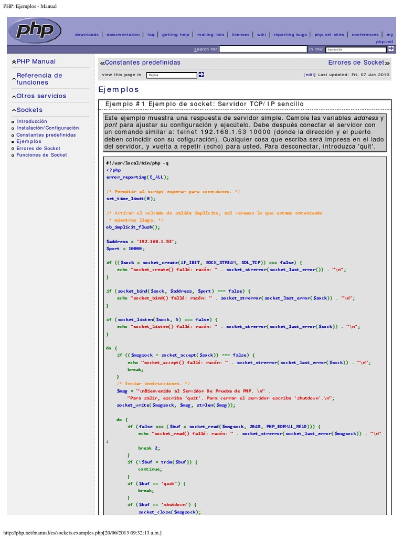Click the error_reporting(E_ALL) code line

[137, 178]
